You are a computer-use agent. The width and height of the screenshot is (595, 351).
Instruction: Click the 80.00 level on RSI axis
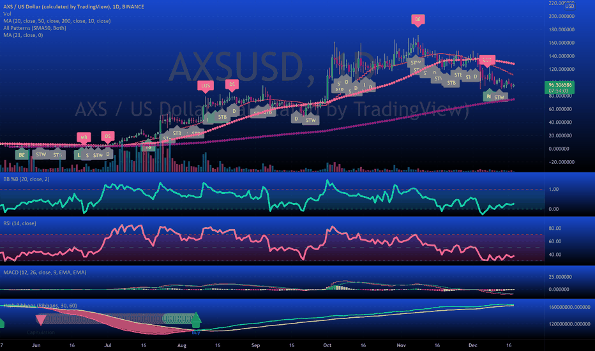[x=555, y=228]
